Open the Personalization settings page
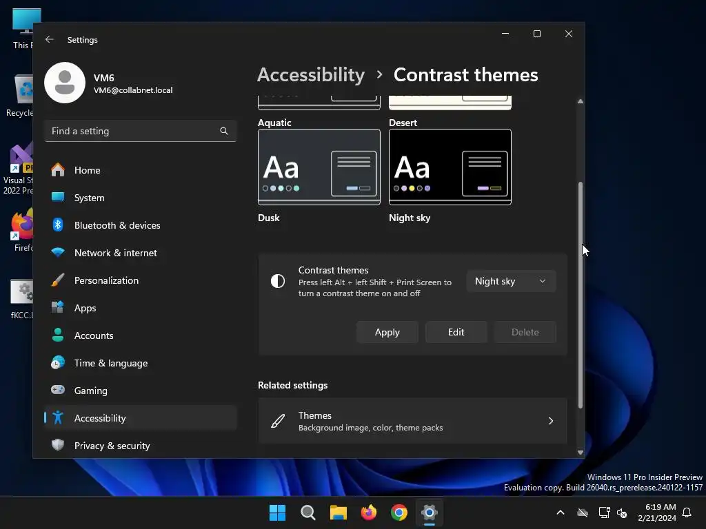This screenshot has width=706, height=529. coord(141,280)
